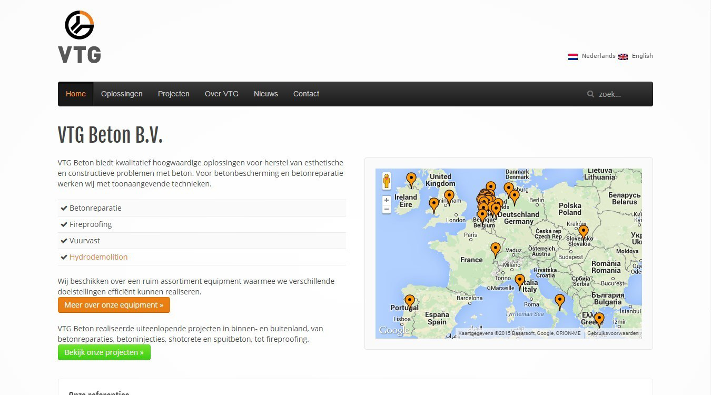Click the map marker in Wales
Image resolution: width=711 pixels, height=395 pixels.
click(x=433, y=205)
